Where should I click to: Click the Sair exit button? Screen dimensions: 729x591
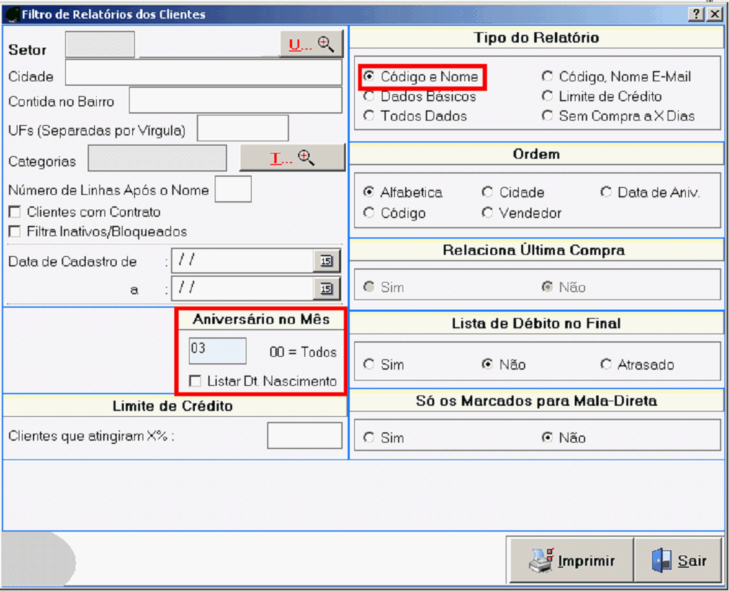point(679,561)
